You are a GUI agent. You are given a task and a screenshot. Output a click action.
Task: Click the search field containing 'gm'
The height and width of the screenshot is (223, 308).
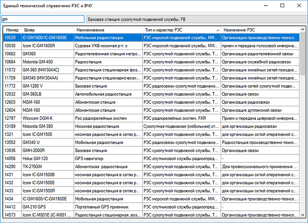point(43,19)
